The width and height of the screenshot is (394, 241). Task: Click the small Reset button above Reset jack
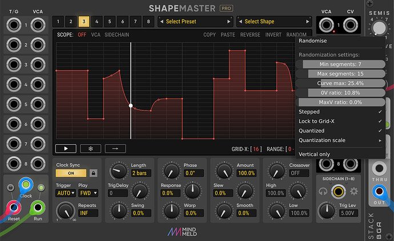click(x=10, y=187)
